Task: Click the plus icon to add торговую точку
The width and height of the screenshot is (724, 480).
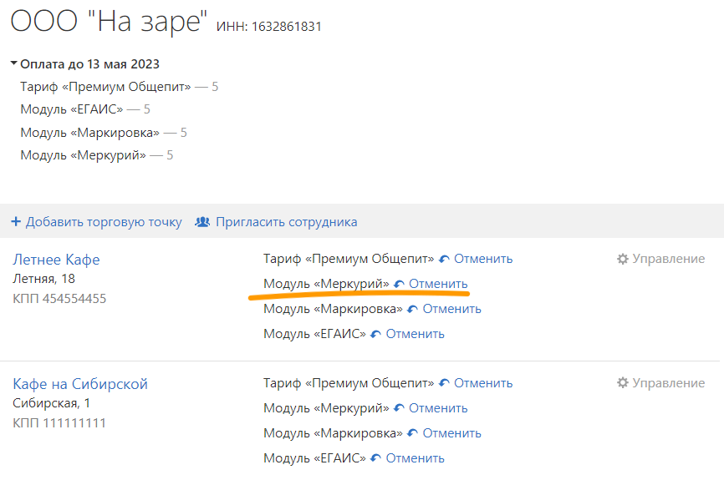Action: click(x=16, y=222)
